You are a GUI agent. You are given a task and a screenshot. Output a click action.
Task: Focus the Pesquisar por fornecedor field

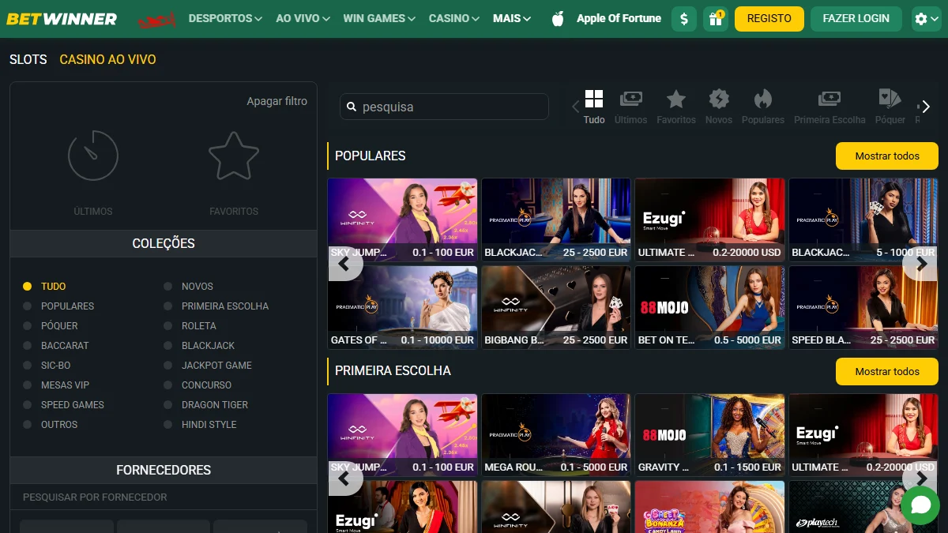click(164, 497)
